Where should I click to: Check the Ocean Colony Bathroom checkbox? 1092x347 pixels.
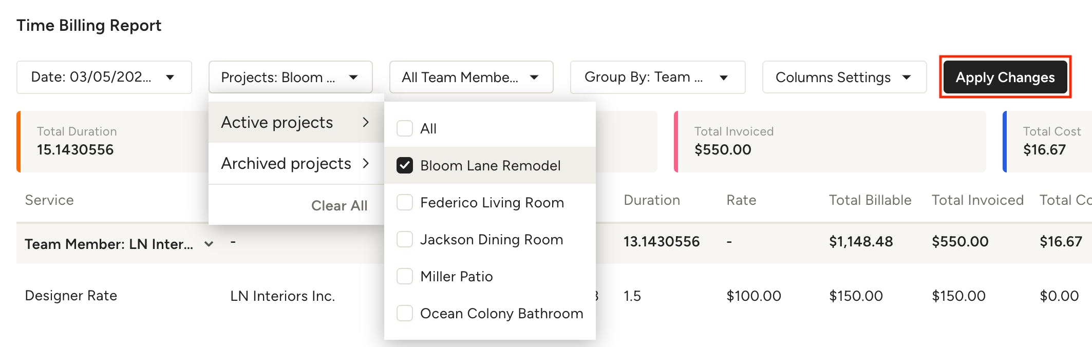tap(404, 313)
